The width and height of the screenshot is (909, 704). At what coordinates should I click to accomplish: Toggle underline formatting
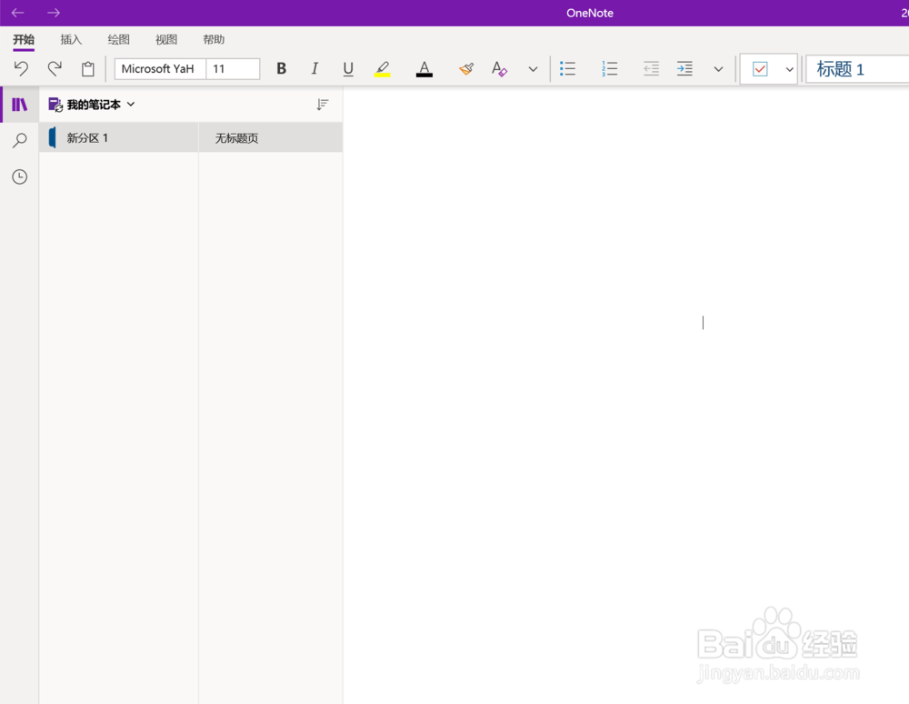348,68
